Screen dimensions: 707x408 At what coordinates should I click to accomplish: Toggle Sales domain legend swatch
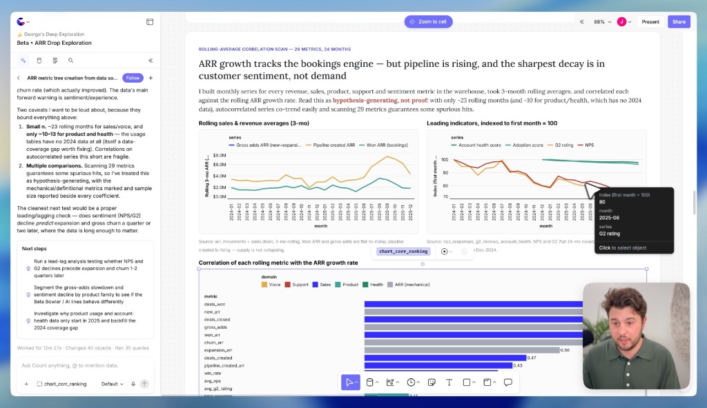click(315, 285)
